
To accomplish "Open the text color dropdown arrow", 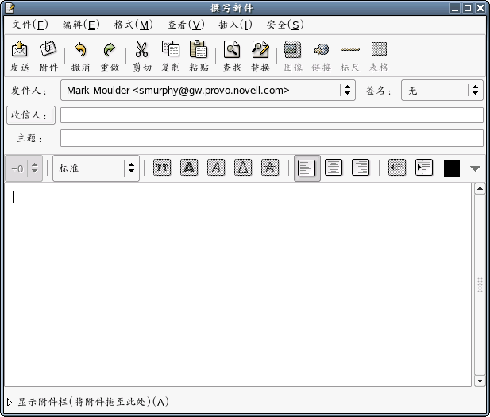I will tap(475, 168).
